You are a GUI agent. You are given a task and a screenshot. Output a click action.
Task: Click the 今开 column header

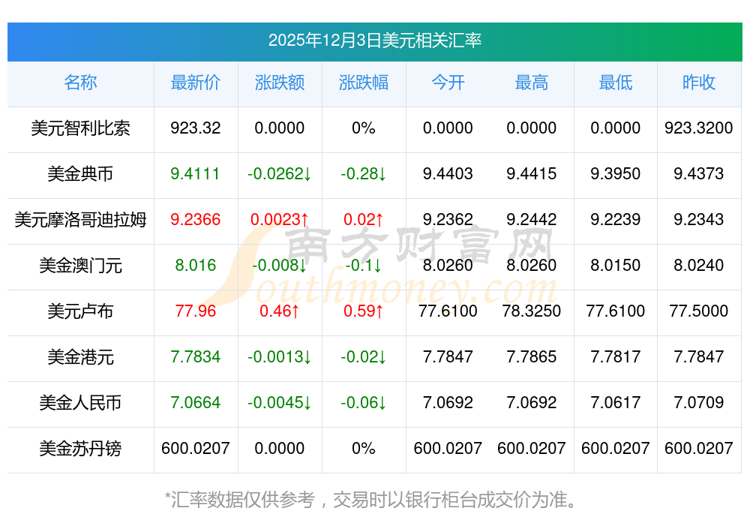(448, 83)
